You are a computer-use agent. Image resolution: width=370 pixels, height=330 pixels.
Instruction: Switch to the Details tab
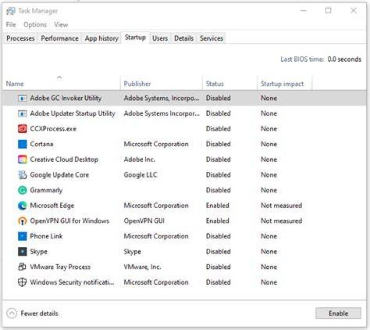(184, 38)
